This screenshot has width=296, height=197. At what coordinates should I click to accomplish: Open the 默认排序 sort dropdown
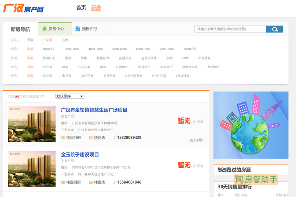tap(70, 96)
